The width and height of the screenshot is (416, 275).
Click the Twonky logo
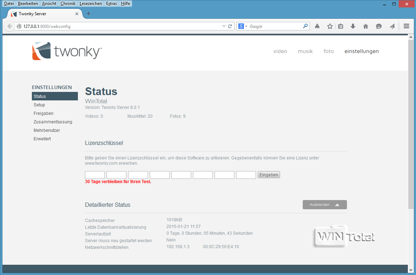coord(67,51)
